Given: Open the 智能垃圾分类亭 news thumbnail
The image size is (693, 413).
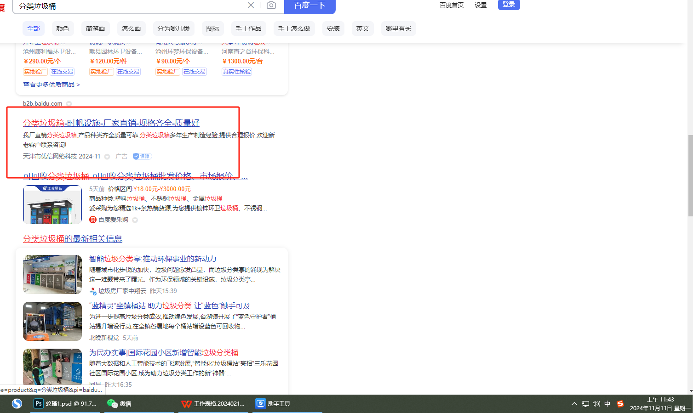Looking at the screenshot, I should coord(52,274).
